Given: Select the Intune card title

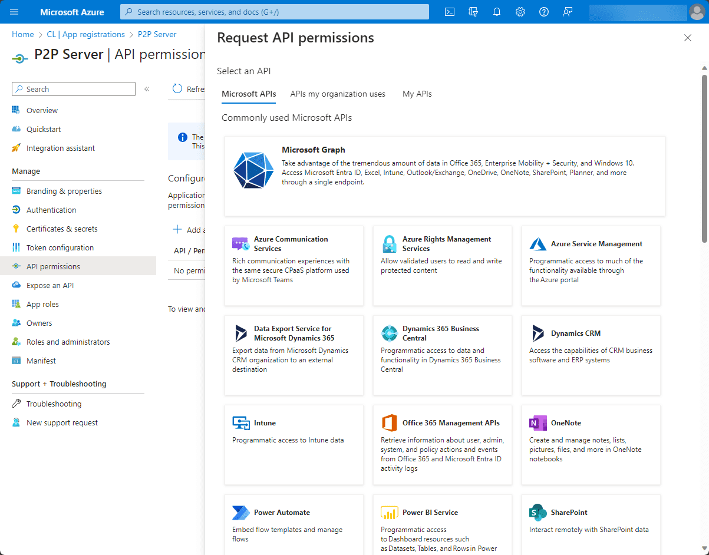Looking at the screenshot, I should pos(265,423).
